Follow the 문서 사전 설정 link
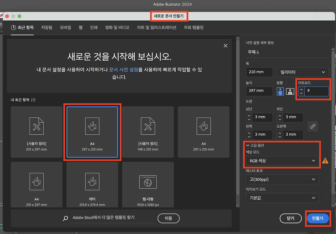 click(124, 70)
